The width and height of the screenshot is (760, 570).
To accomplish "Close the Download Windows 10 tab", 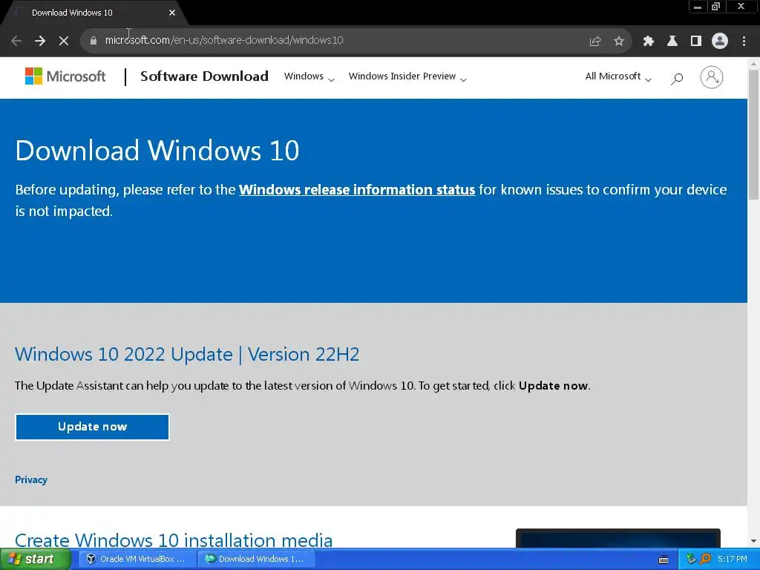I will pos(172,13).
